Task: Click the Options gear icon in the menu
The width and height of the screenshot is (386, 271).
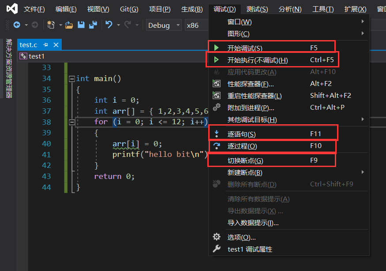Action: 217,237
